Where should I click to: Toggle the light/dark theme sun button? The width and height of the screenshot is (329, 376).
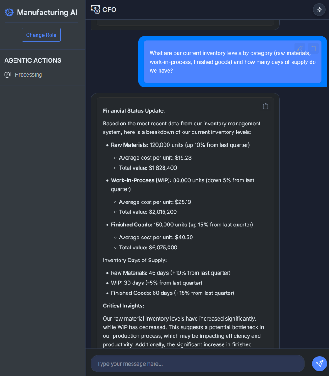tap(319, 9)
